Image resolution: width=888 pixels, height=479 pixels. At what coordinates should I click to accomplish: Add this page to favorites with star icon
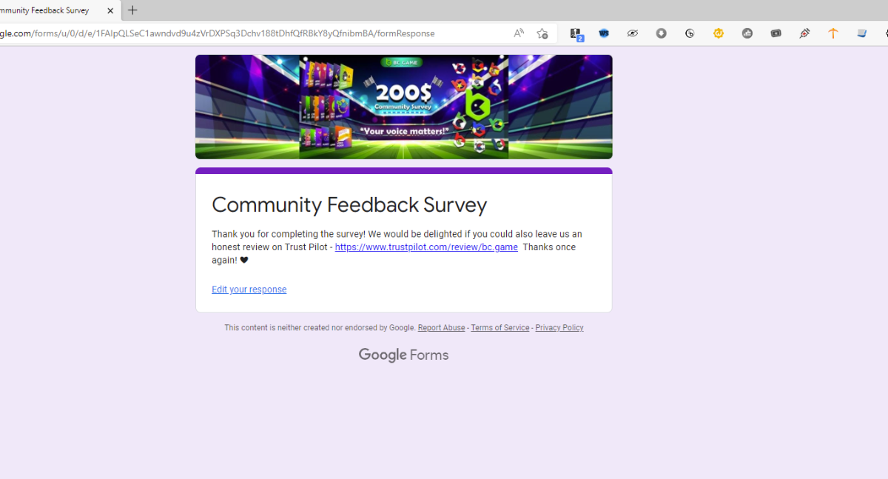[542, 33]
